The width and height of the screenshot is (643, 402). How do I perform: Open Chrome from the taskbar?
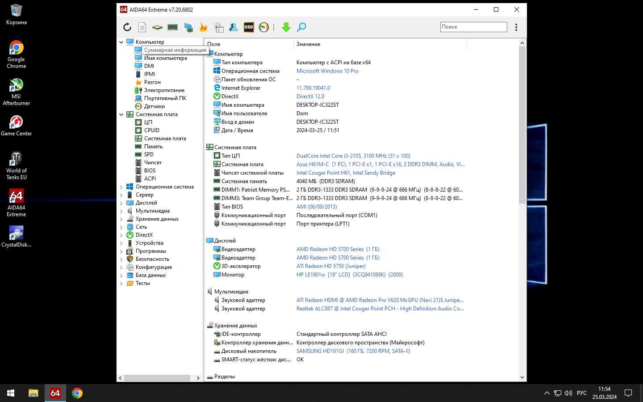tap(77, 393)
